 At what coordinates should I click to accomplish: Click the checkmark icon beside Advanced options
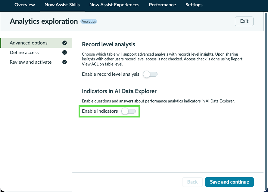[65, 43]
